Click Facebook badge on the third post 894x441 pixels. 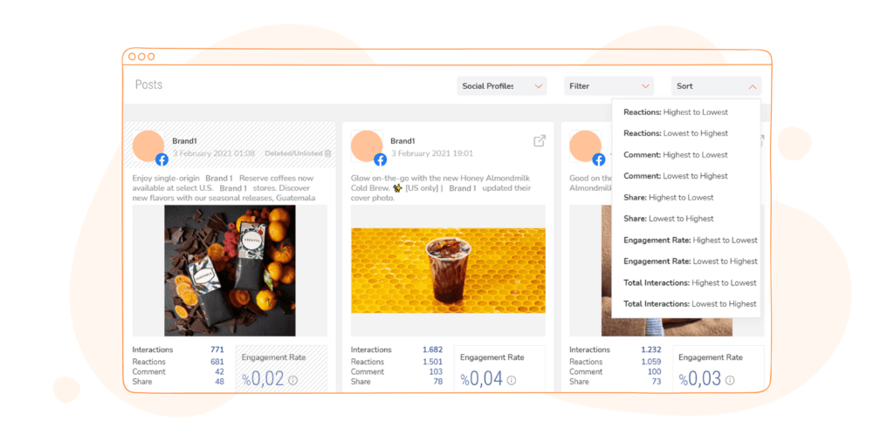tap(599, 159)
